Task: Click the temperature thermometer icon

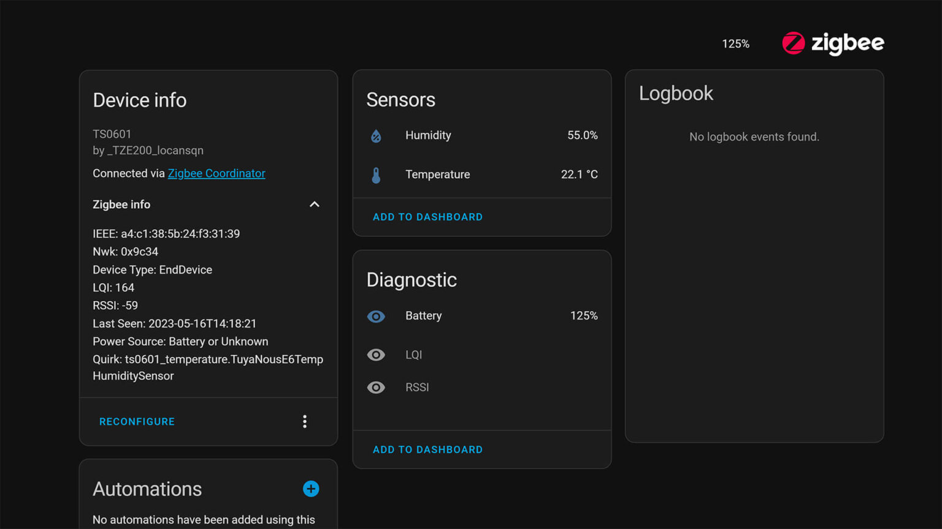Action: pos(376,175)
